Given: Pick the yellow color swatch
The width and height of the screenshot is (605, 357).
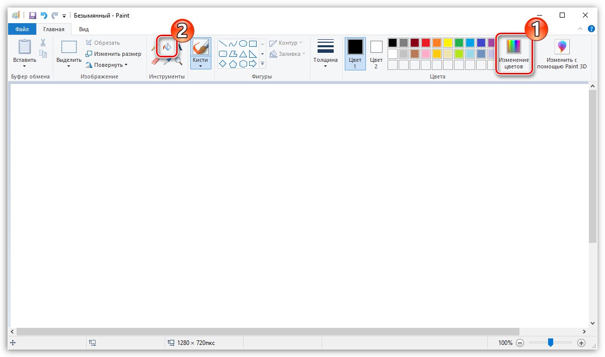Looking at the screenshot, I should 447,43.
